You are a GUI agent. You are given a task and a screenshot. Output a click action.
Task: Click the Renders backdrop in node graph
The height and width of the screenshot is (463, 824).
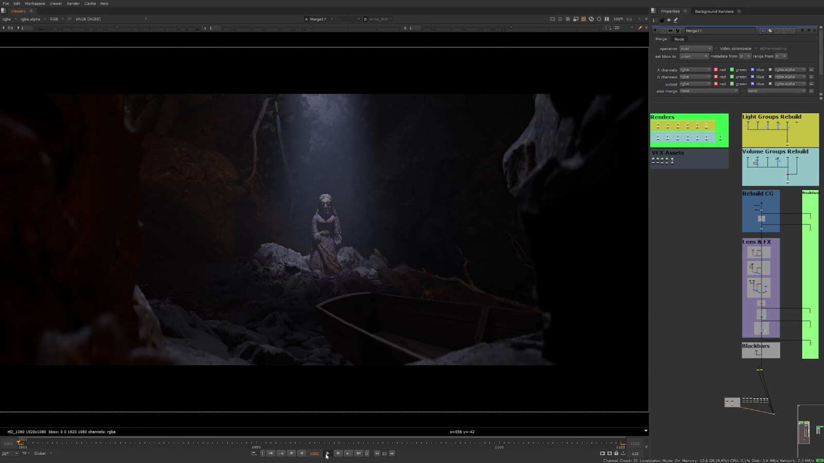(x=689, y=130)
